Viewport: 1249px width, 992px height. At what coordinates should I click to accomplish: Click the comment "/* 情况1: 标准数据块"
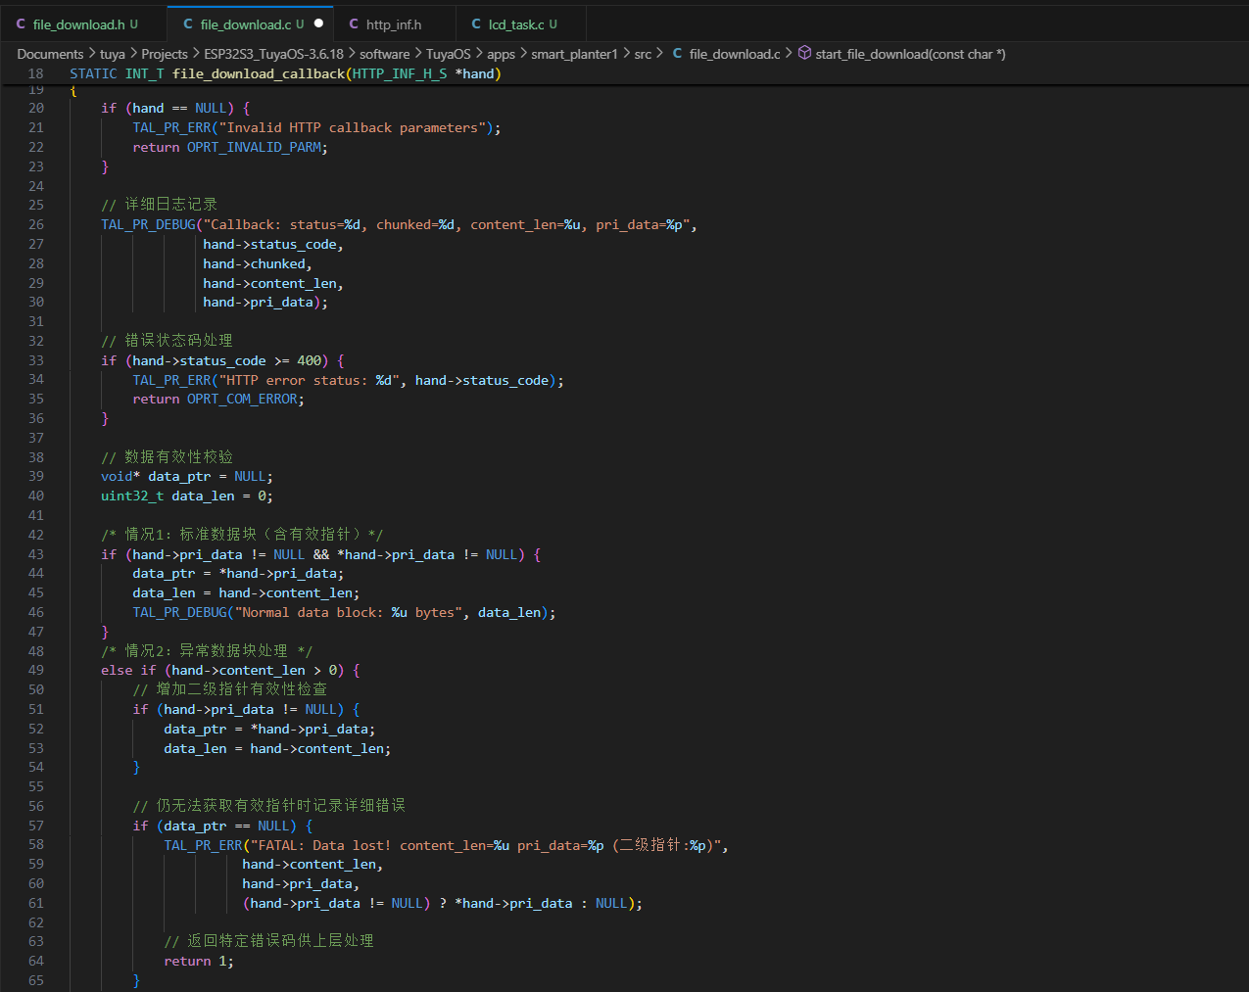pos(242,535)
